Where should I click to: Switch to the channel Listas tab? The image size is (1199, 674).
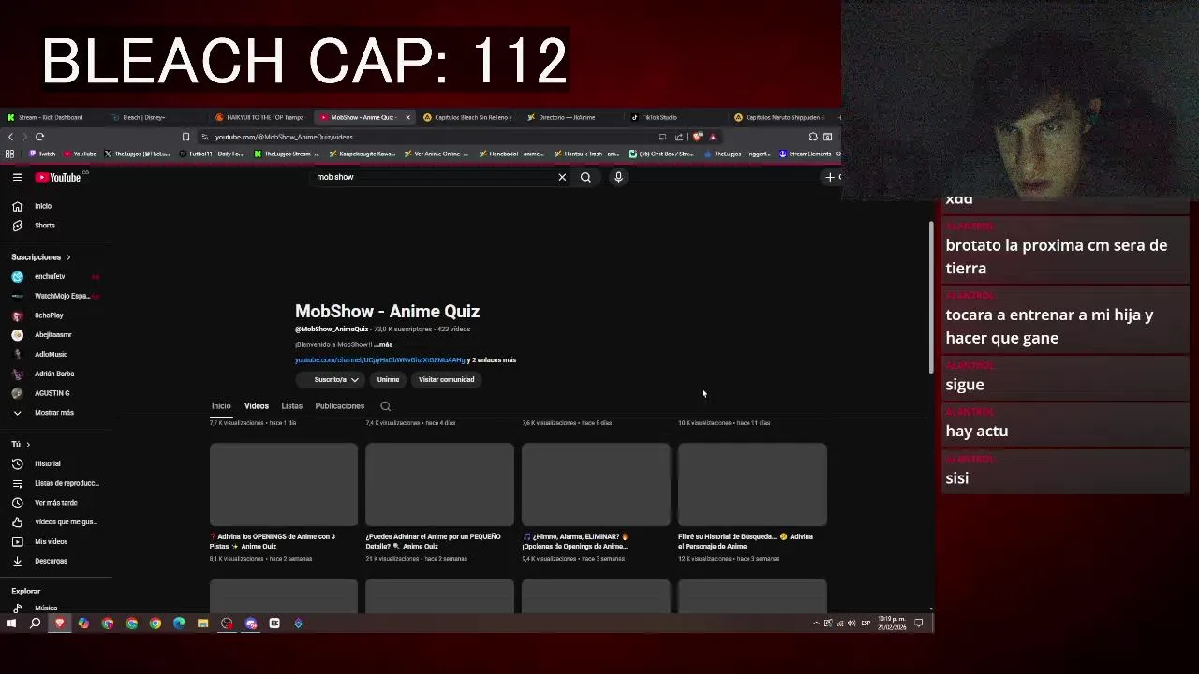292,406
